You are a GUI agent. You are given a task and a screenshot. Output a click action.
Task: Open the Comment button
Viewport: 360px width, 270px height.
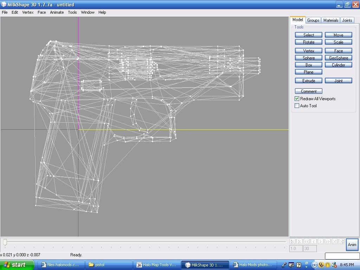(x=309, y=91)
